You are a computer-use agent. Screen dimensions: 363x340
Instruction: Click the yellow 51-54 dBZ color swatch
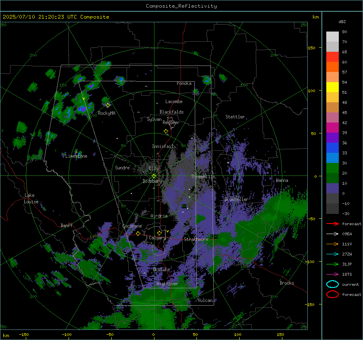pyautogui.click(x=332, y=87)
